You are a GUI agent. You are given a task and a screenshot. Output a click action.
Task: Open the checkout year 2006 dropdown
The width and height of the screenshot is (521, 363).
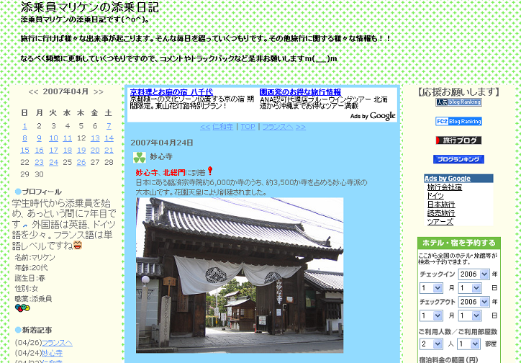pos(474,302)
